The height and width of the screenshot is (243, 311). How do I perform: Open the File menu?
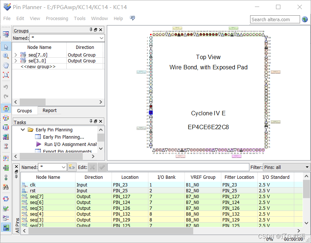pyautogui.click(x=7, y=19)
